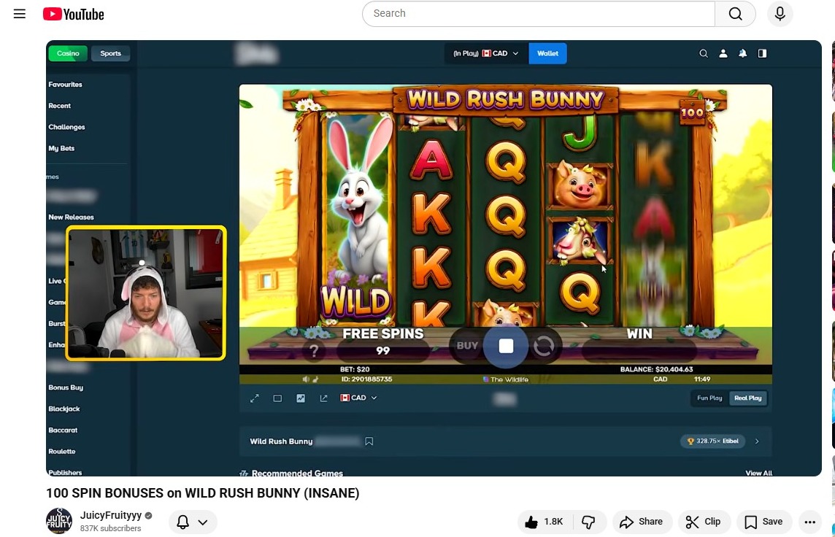835x537 pixels.
Task: Bookmark Wild Rush Bunny as favourite
Action: click(x=369, y=441)
